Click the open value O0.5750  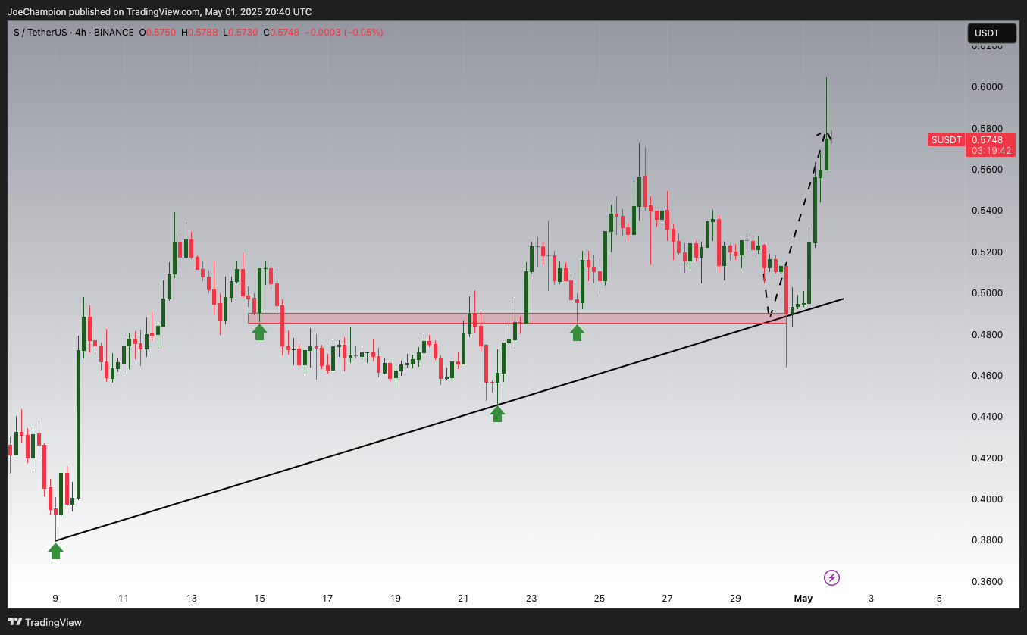pos(157,33)
